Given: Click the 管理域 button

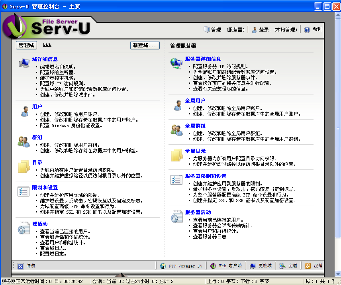Looking at the screenshot, I should [26, 45].
